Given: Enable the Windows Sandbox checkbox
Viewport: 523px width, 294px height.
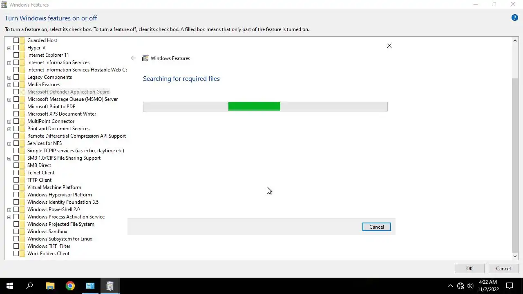Looking at the screenshot, I should pos(16,232).
